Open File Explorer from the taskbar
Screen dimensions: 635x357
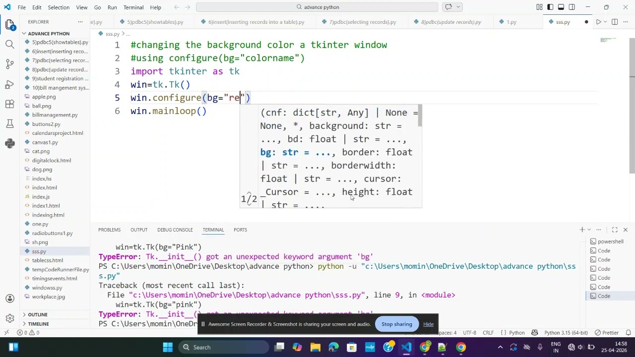point(316,347)
